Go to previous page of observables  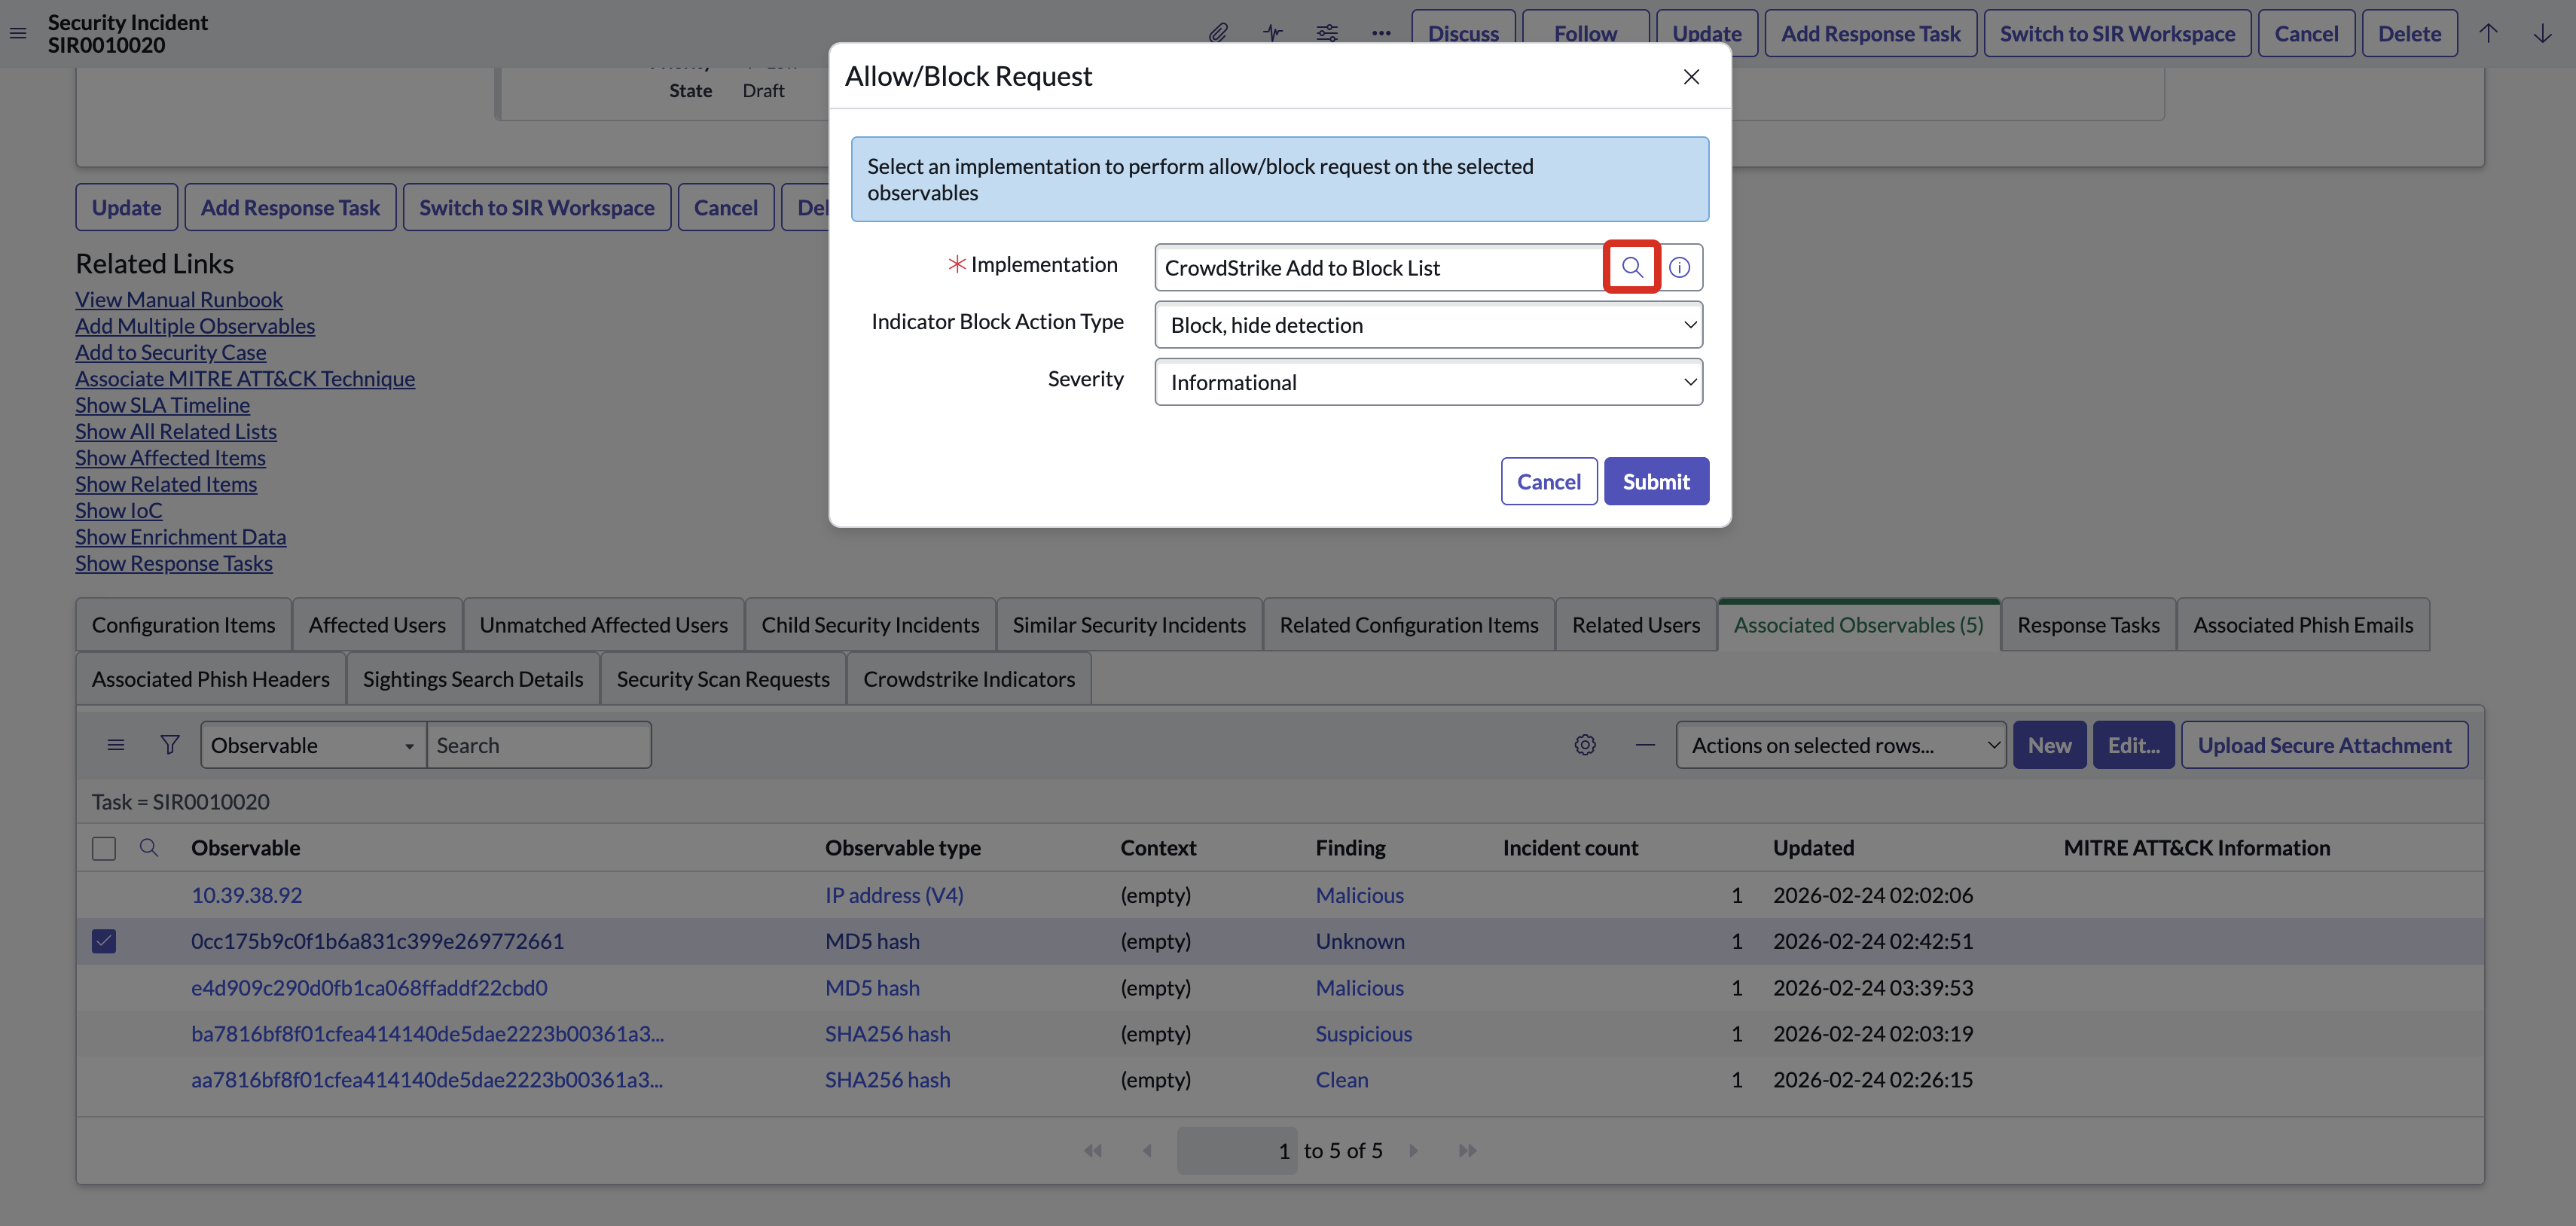(1147, 1151)
